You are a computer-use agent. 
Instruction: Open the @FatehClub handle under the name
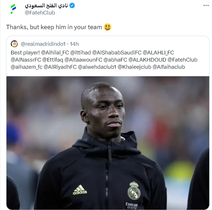click(40, 13)
